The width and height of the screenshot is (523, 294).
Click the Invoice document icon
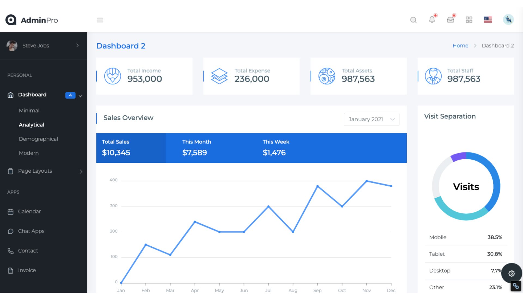10,271
